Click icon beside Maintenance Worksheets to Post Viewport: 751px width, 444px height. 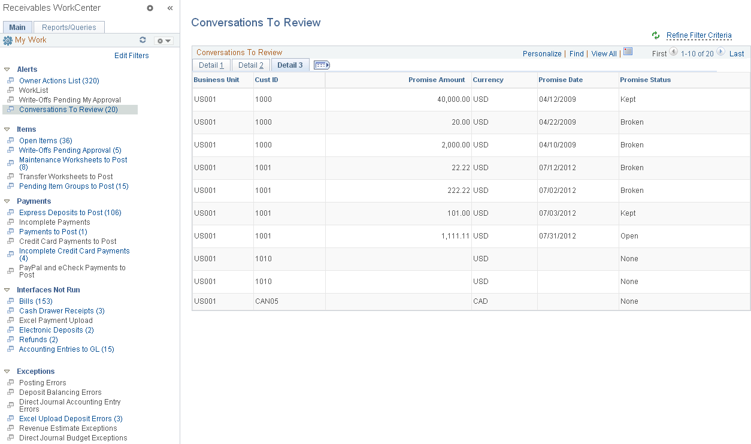coord(10,162)
